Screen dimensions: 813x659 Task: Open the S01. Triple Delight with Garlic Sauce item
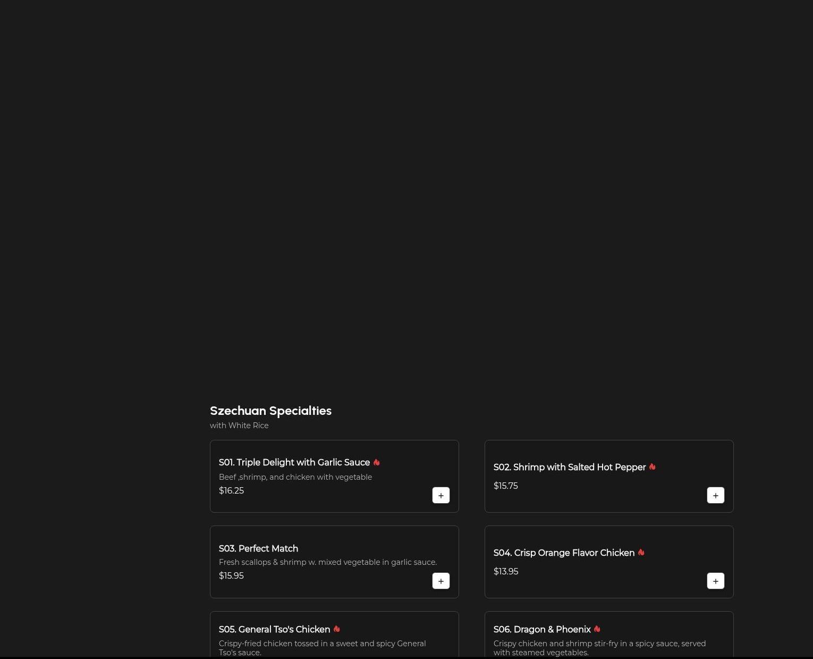pos(334,476)
